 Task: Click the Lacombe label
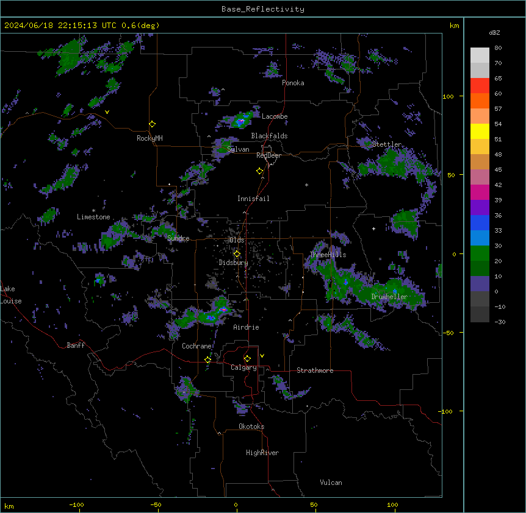pyautogui.click(x=275, y=116)
